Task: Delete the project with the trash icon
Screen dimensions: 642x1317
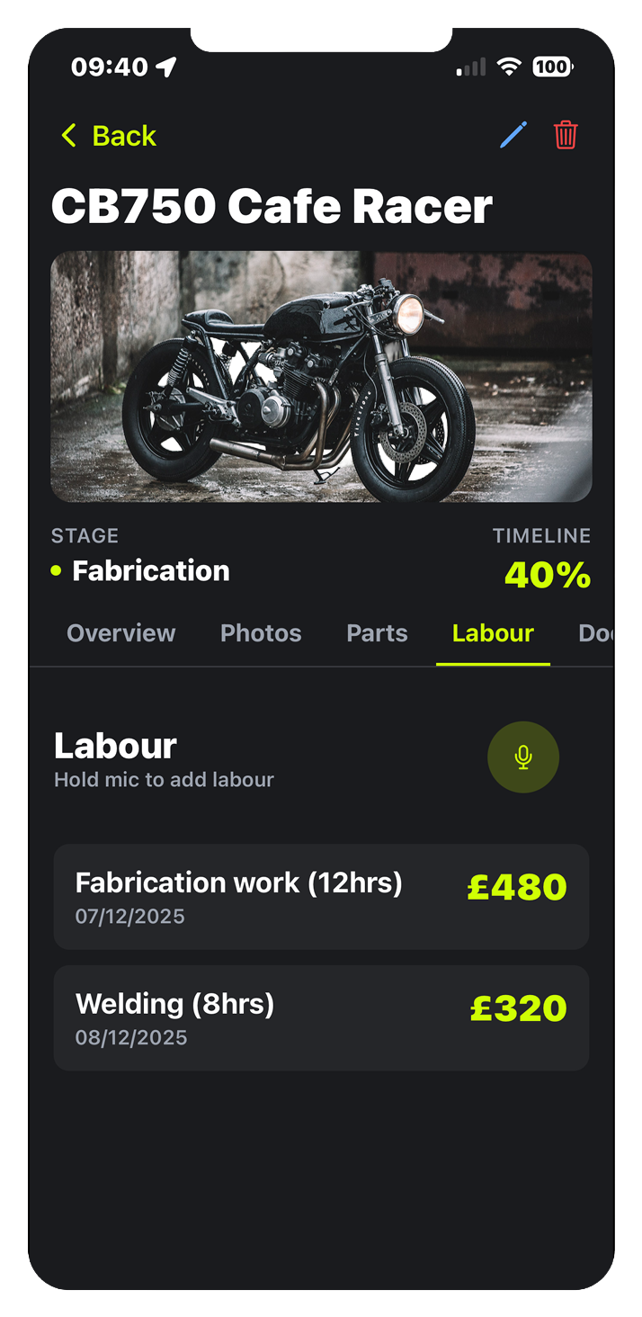Action: (566, 135)
